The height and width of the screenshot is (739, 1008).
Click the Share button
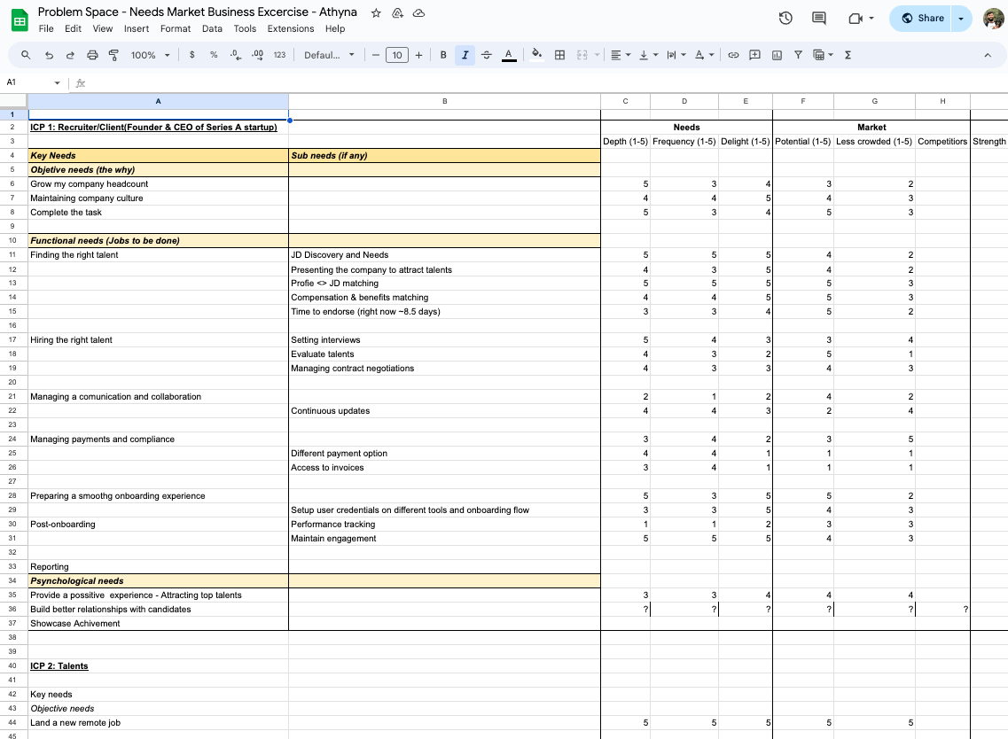coord(922,19)
